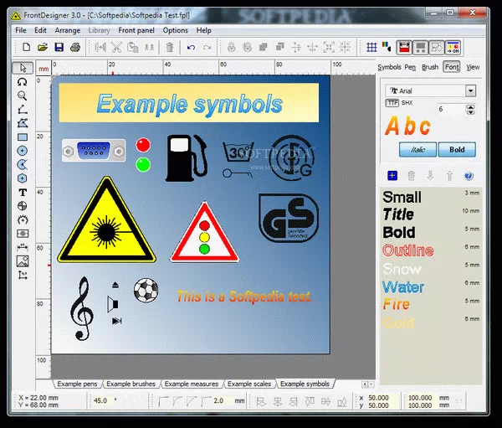Image resolution: width=502 pixels, height=428 pixels.
Task: Toggle the Bold font style
Action: tap(457, 150)
